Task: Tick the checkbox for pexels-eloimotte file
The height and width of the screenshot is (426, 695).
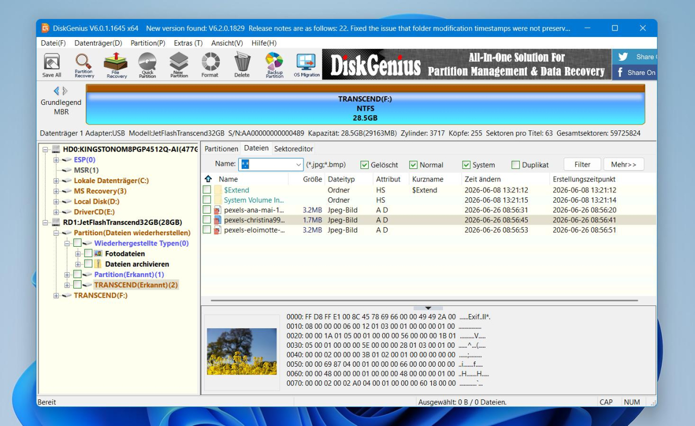Action: point(207,230)
